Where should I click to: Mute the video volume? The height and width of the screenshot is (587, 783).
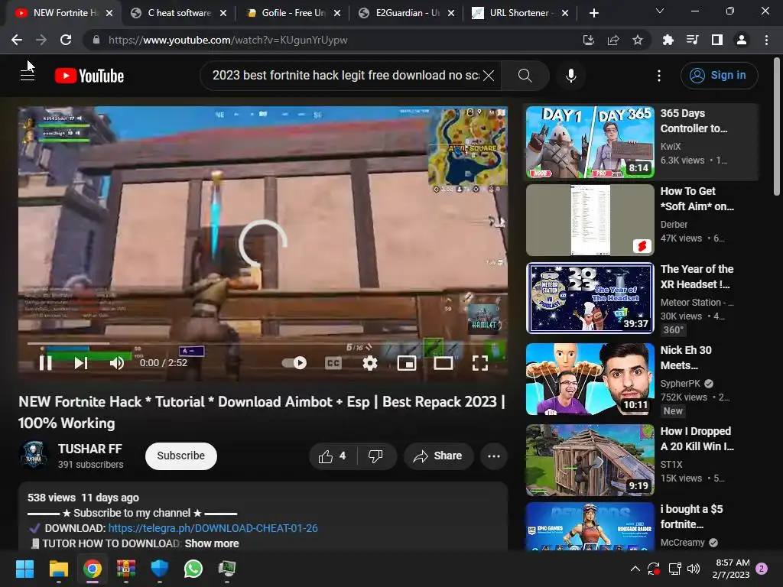click(117, 363)
